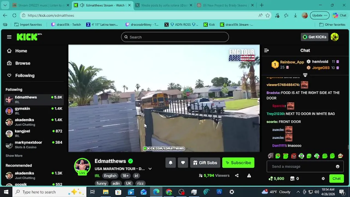Viewport: 350px width, 197px height.
Task: Toggle notifications bell for Edmatthews
Action: 170,163
